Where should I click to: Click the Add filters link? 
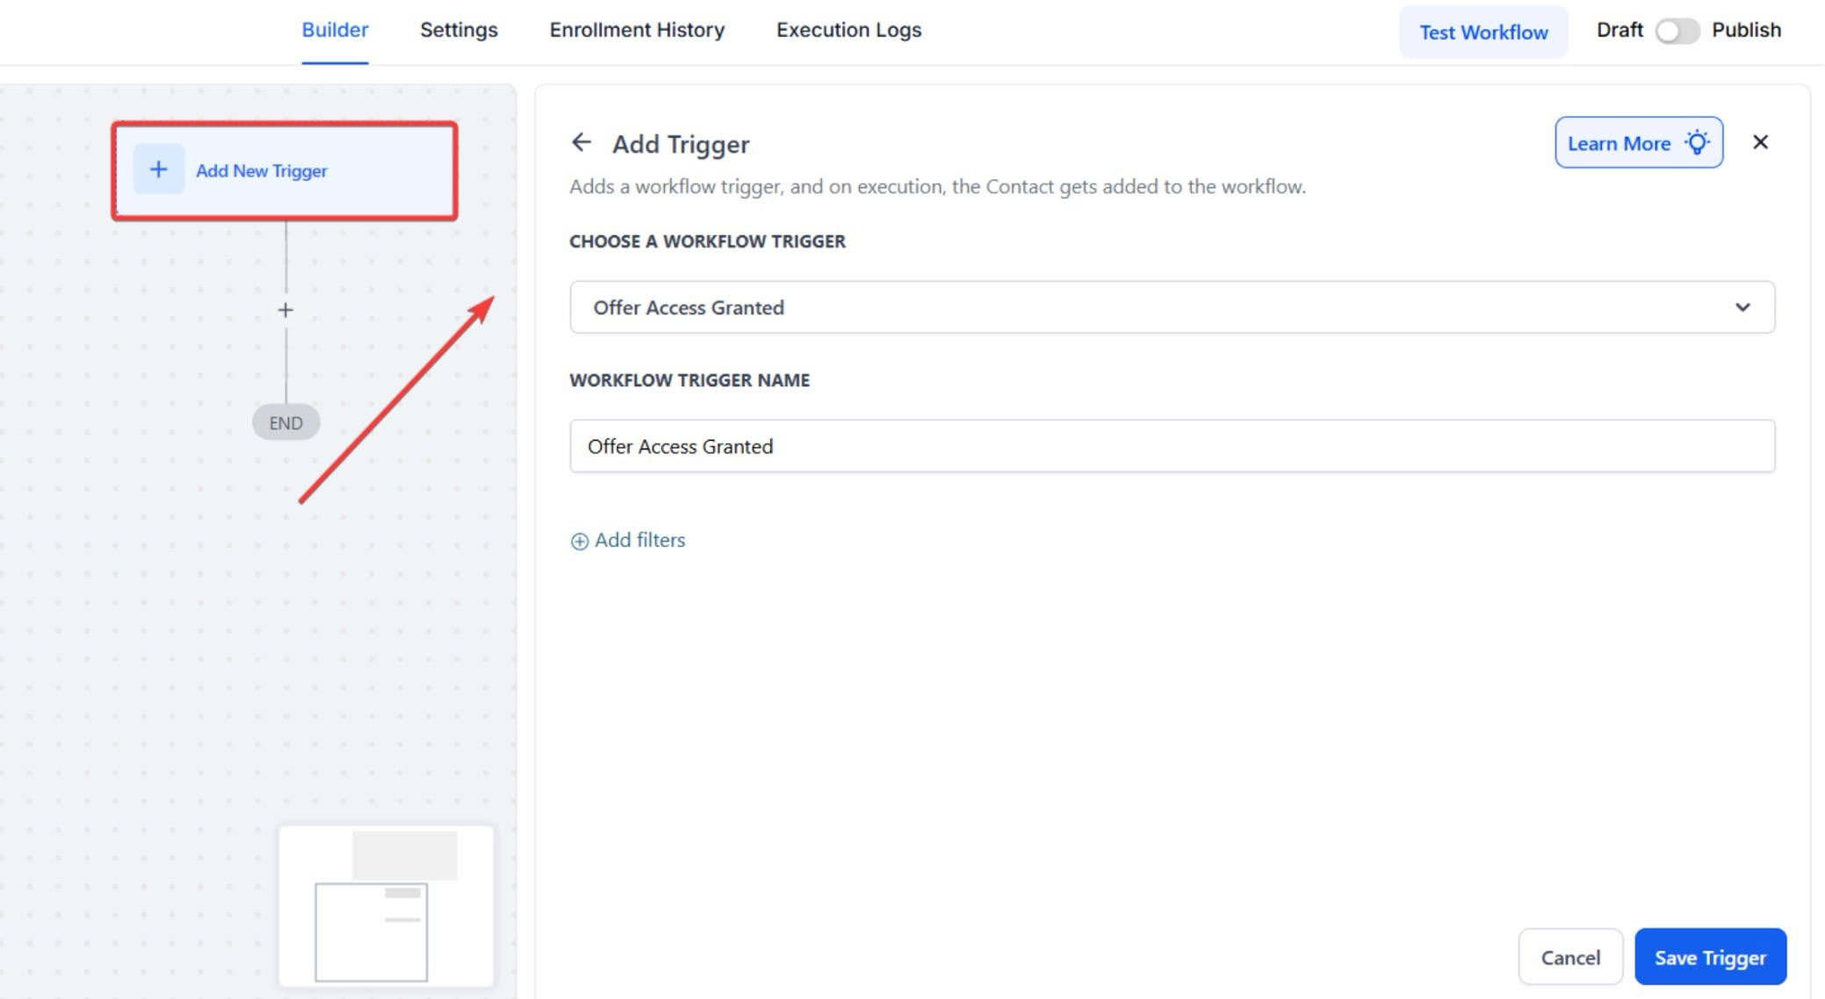(x=639, y=540)
